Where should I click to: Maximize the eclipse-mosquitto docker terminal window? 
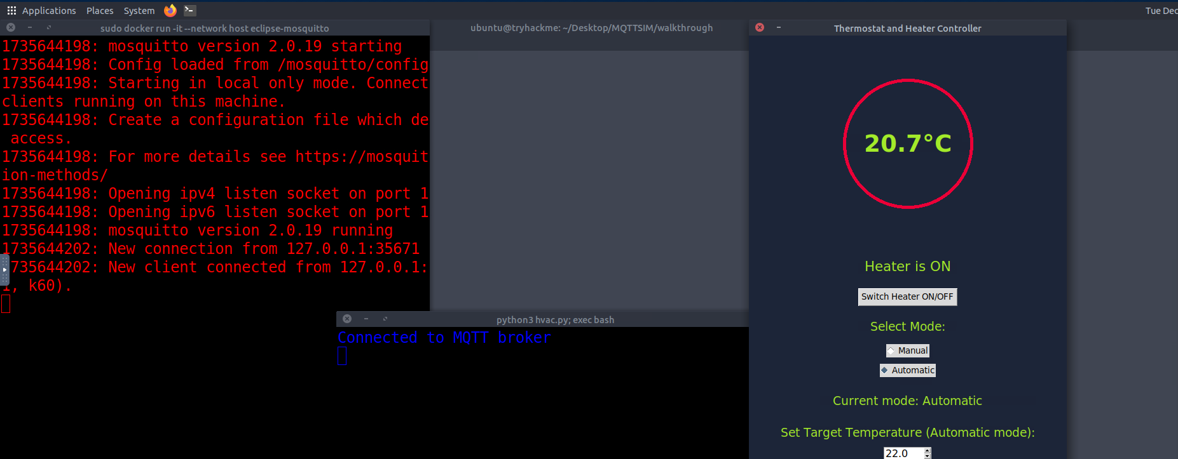[x=49, y=27]
